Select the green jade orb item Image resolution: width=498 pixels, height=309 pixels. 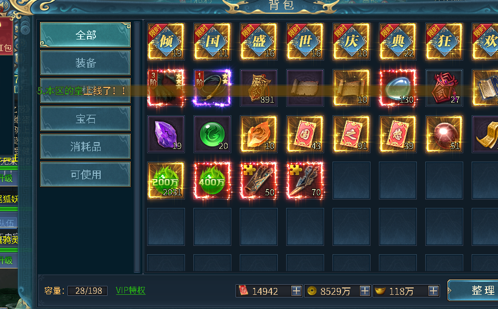[212, 134]
